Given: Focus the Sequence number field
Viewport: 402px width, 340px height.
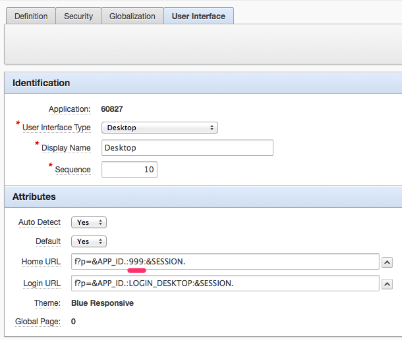Looking at the screenshot, I should click(129, 170).
